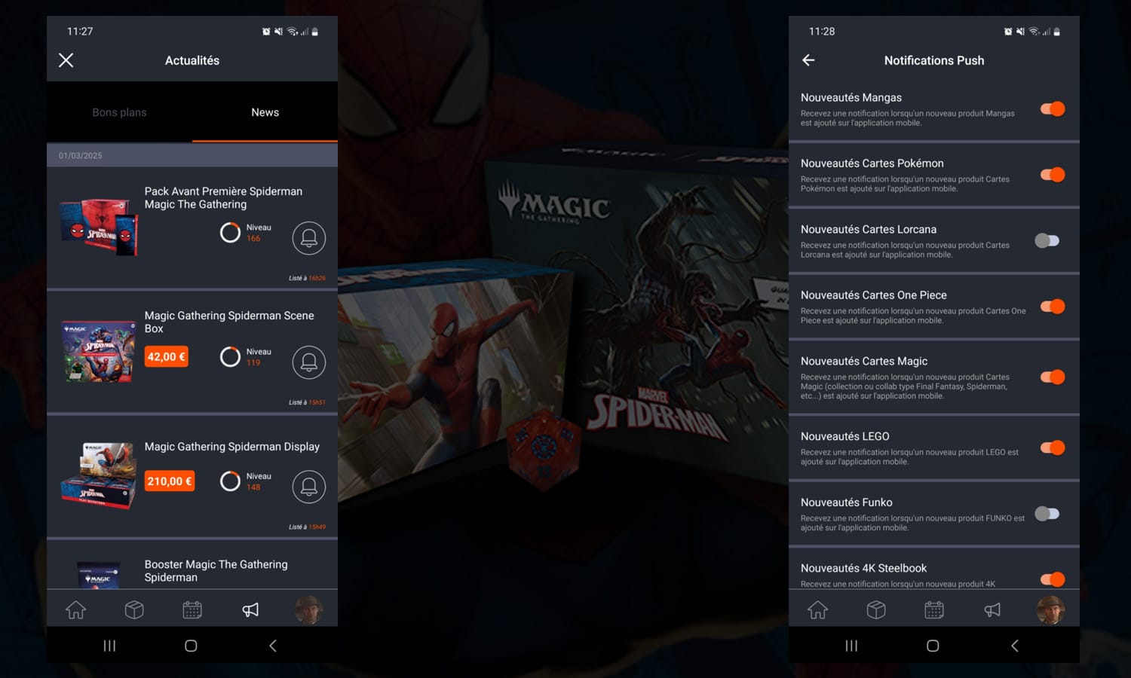Toggle Nouveautés Cartes Pokémon notifications
Screen dimensions: 1131x678
click(x=1053, y=175)
